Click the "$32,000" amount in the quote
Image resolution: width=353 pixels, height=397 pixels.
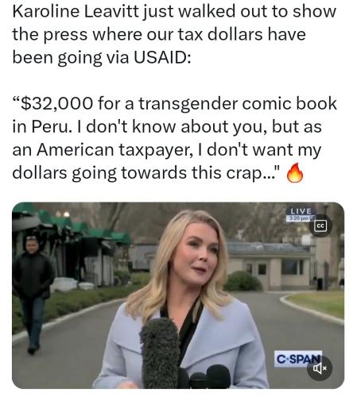56,103
